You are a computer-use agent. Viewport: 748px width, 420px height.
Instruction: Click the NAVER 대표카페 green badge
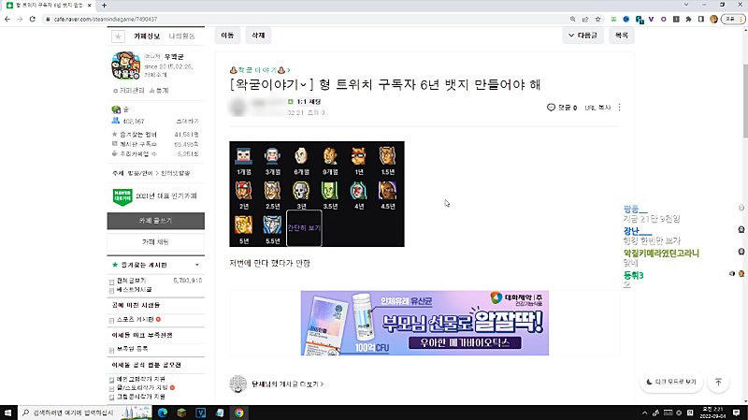(122, 196)
